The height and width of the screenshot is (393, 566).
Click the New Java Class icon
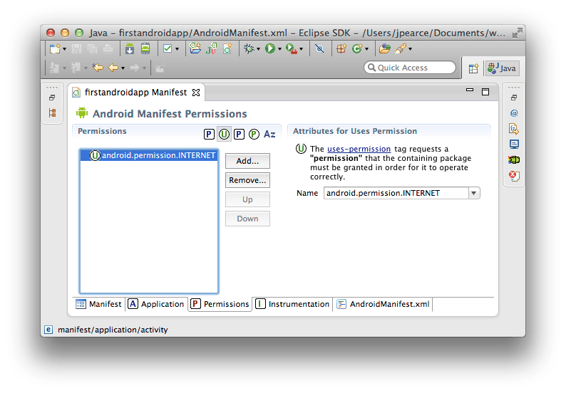tap(357, 48)
